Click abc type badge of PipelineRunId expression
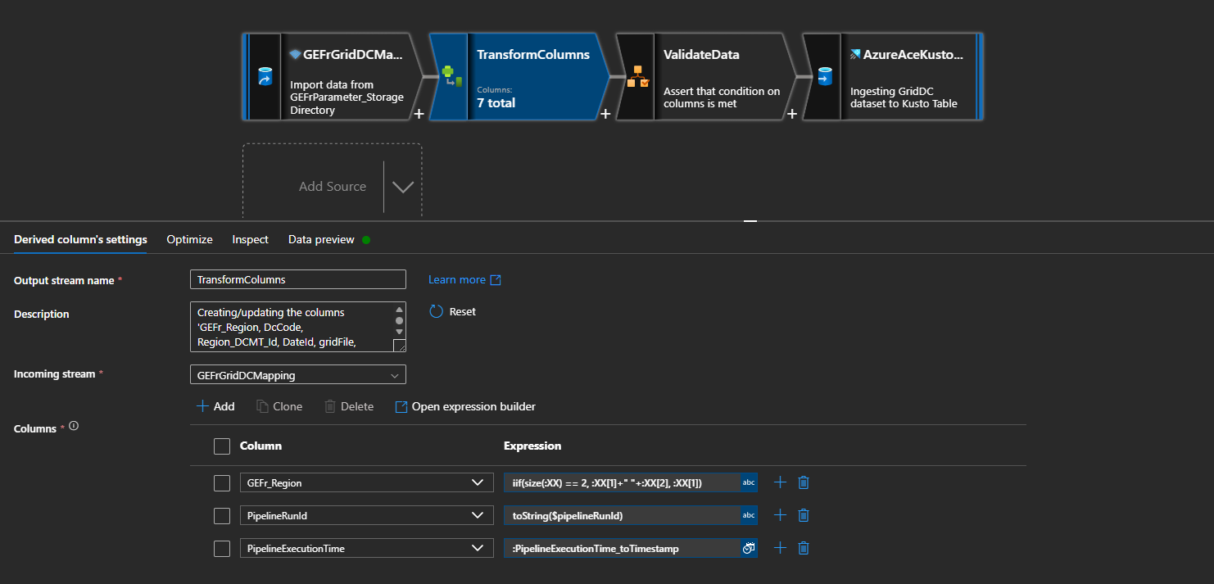This screenshot has width=1214, height=584. click(x=749, y=515)
